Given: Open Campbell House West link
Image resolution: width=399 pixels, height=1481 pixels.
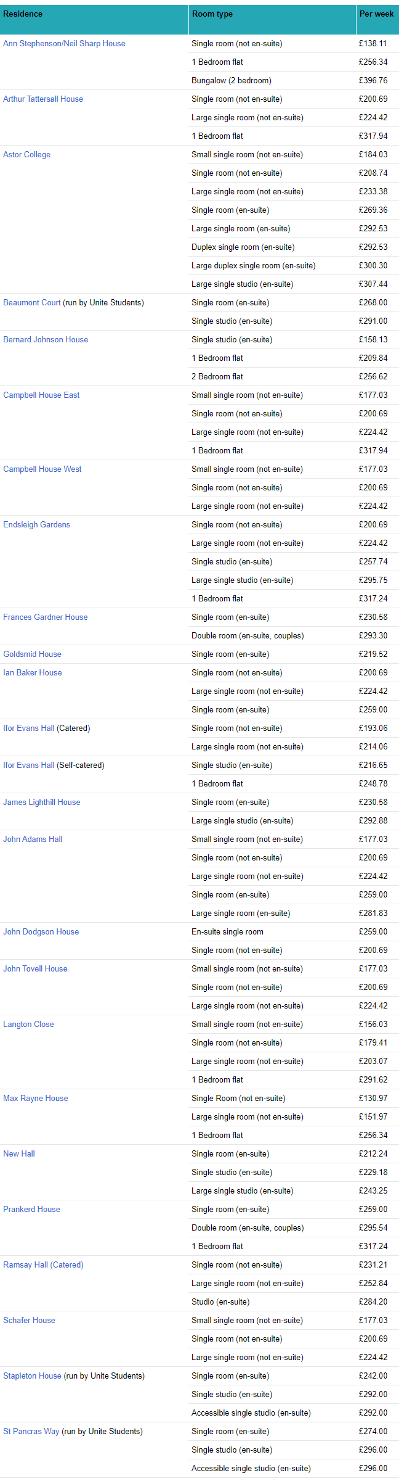Looking at the screenshot, I should pyautogui.click(x=42, y=469).
